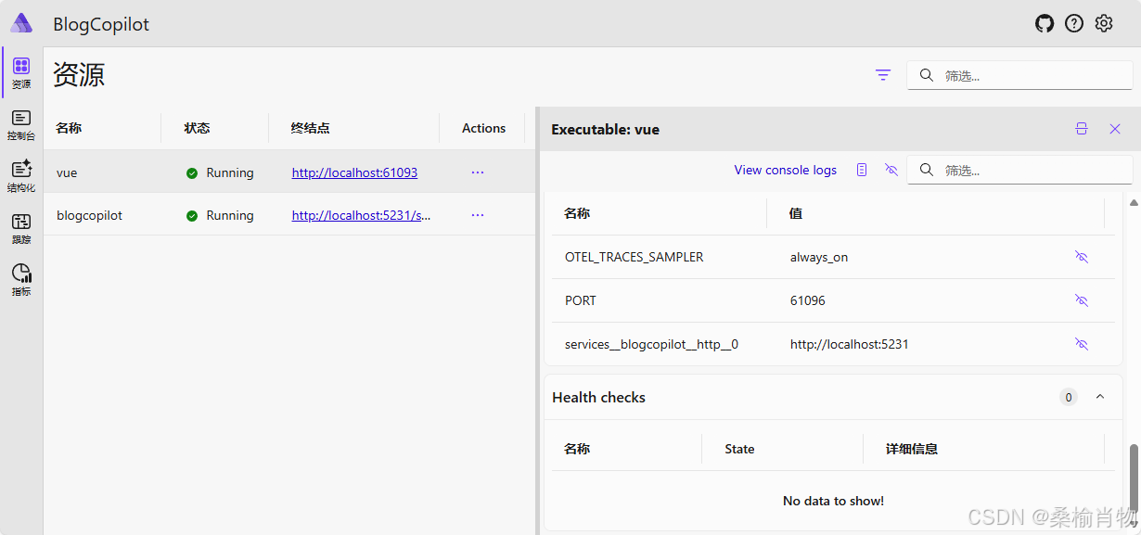Screen dimensions: 1141x535
Task: Click the environment variables 名称 column header
Action: coord(577,213)
